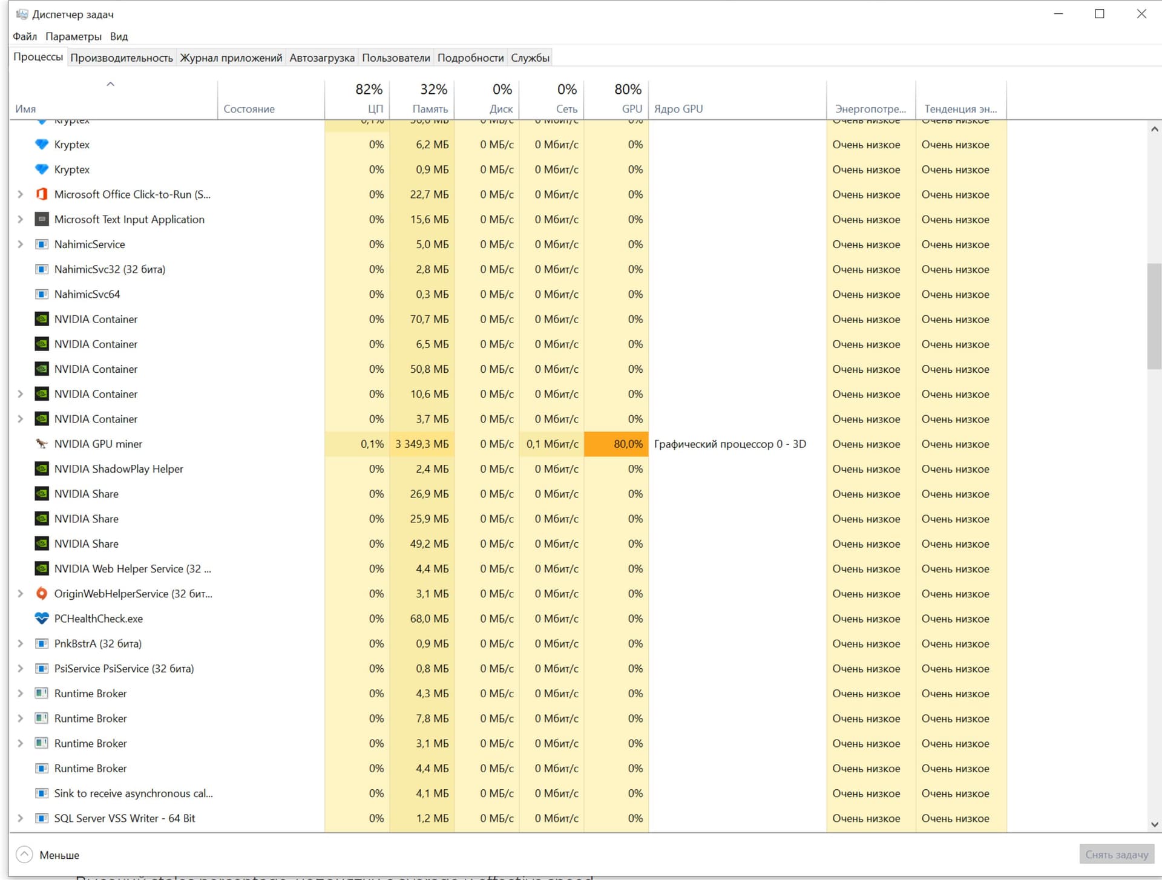1162x880 pixels.
Task: Switch to the Службы tab
Action: point(530,57)
